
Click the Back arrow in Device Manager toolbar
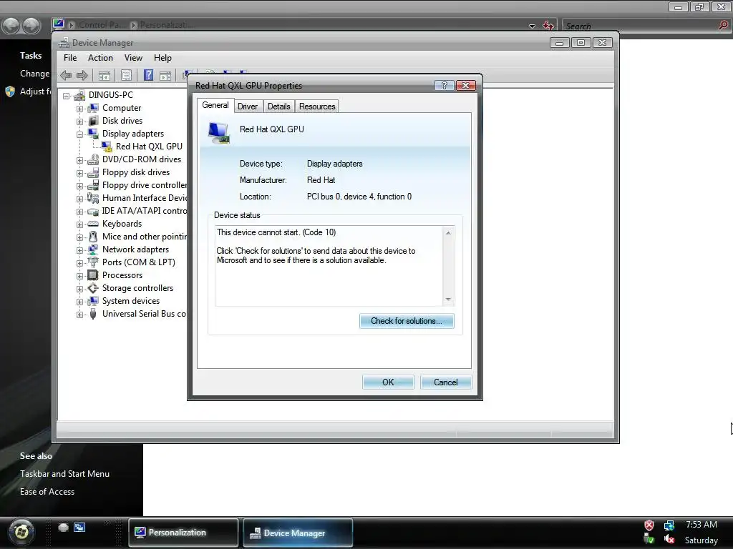point(66,75)
